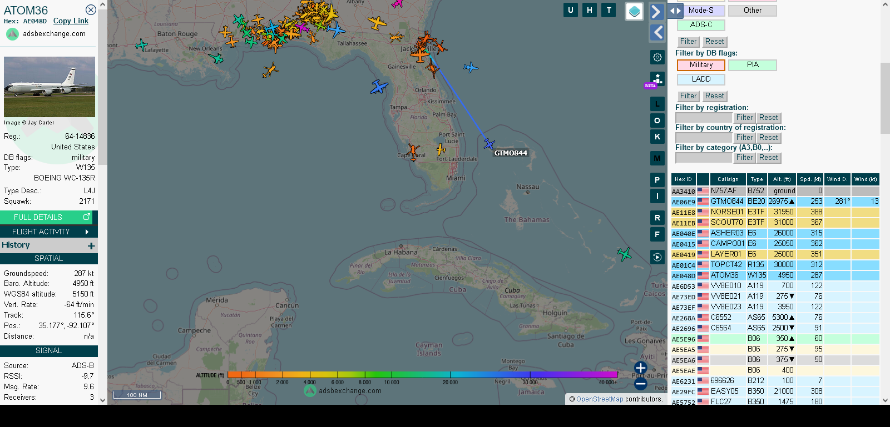Select the TOPCT42 row in aircraft table
The width and height of the screenshot is (890, 427).
pyautogui.click(x=775, y=265)
